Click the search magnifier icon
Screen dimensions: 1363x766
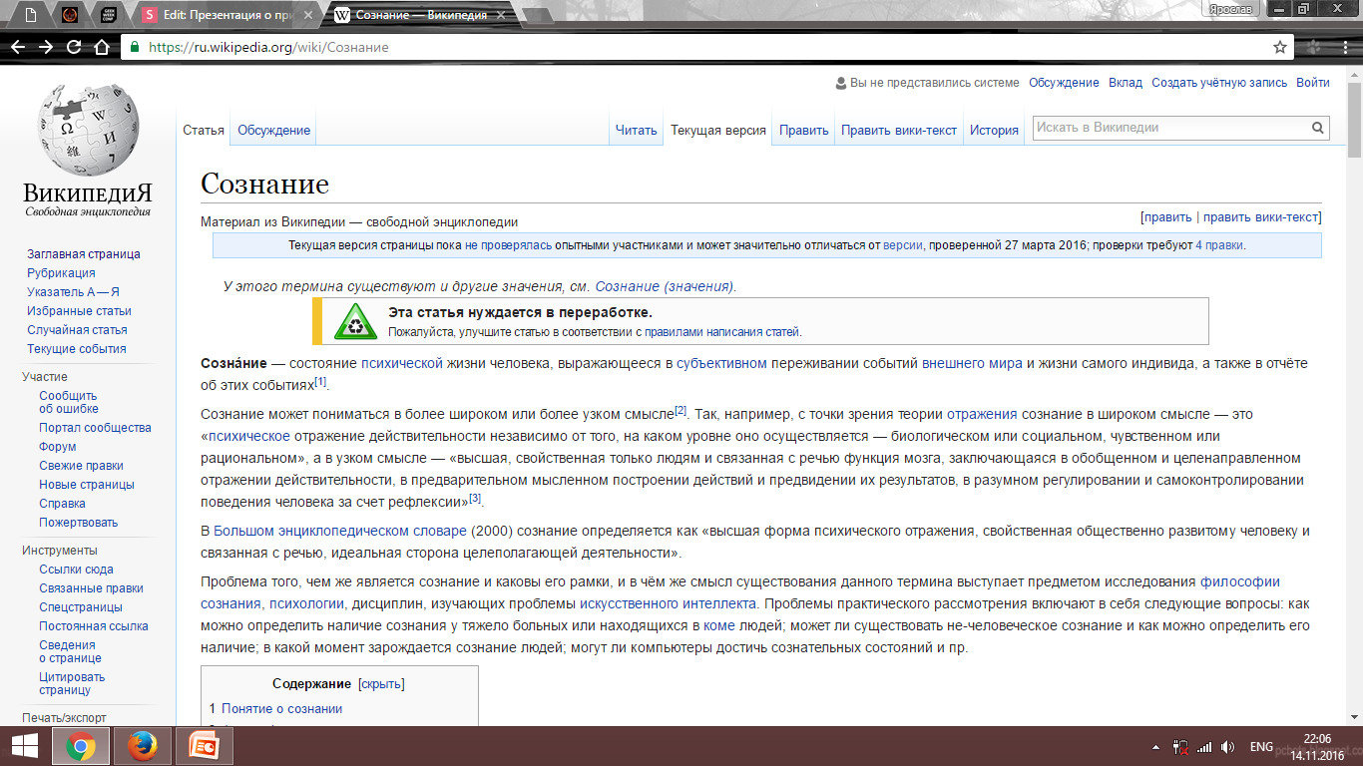1317,128
